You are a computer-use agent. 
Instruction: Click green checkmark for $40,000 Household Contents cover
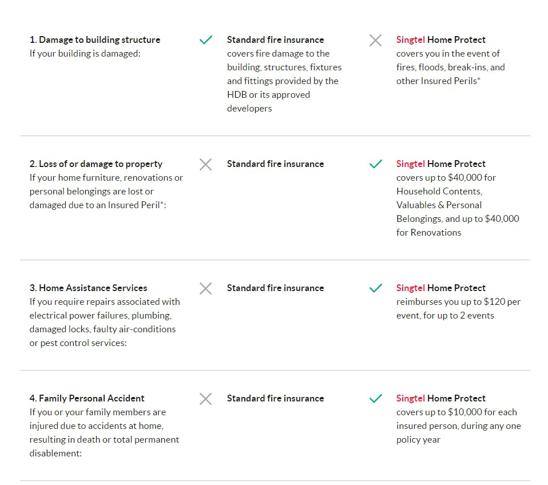pyautogui.click(x=375, y=164)
